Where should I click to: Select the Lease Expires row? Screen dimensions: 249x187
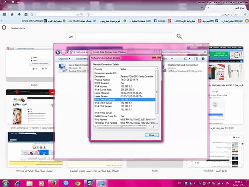125,96
